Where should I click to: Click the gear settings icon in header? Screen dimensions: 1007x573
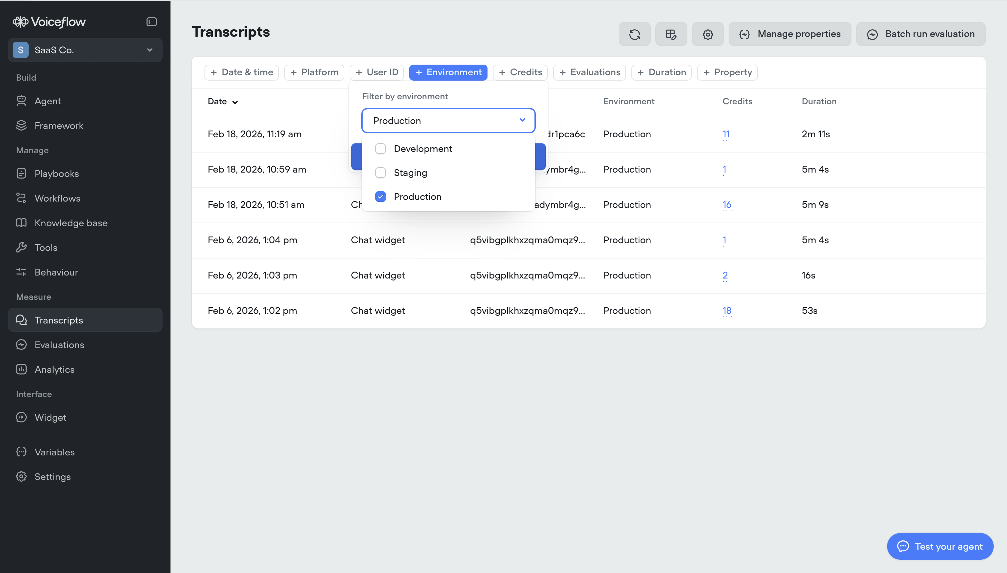click(707, 34)
